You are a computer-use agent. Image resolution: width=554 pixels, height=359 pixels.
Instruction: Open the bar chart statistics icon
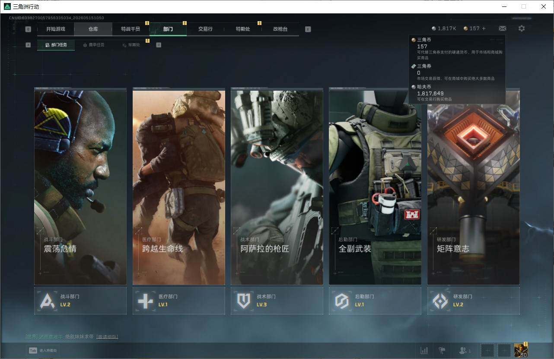(424, 350)
